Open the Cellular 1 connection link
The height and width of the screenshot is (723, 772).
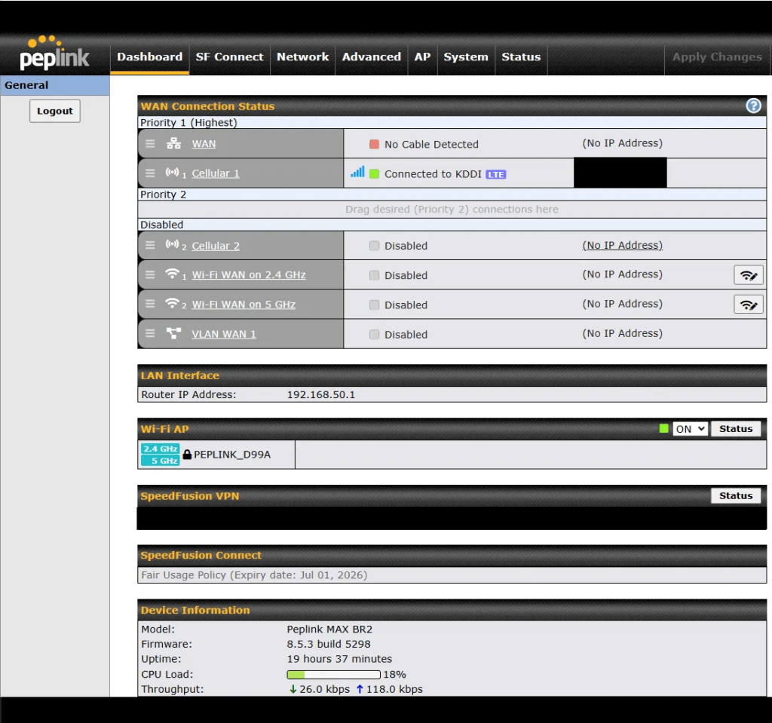(x=215, y=173)
